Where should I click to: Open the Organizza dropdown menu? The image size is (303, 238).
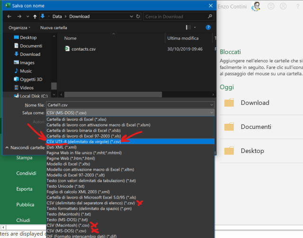coord(19,28)
